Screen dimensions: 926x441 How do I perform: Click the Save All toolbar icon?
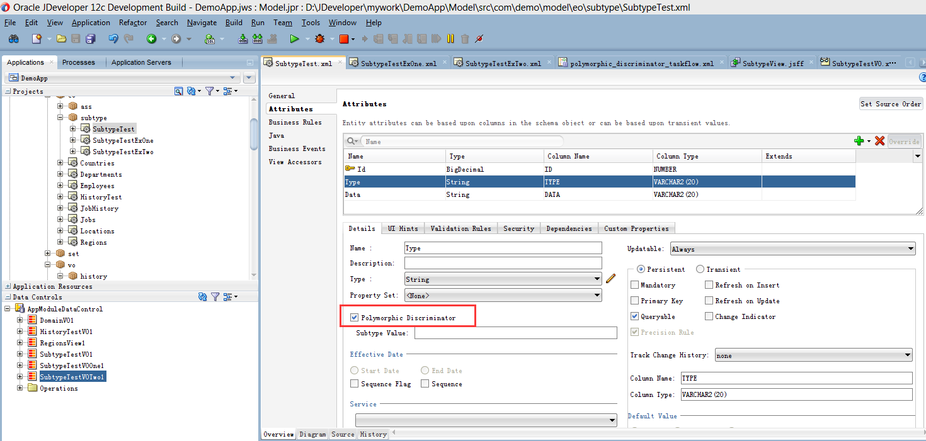pyautogui.click(x=90, y=39)
